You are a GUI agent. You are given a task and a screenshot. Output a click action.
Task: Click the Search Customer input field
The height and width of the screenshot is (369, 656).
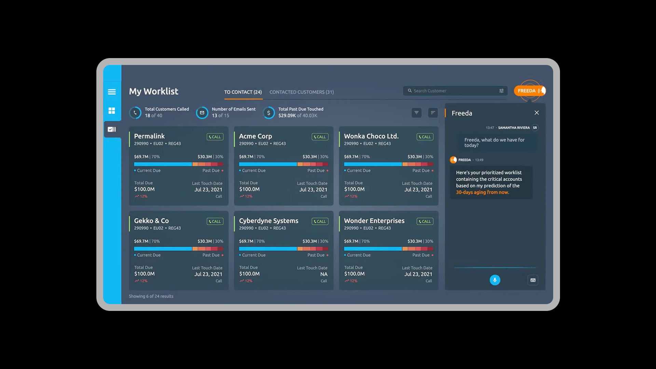click(451, 91)
